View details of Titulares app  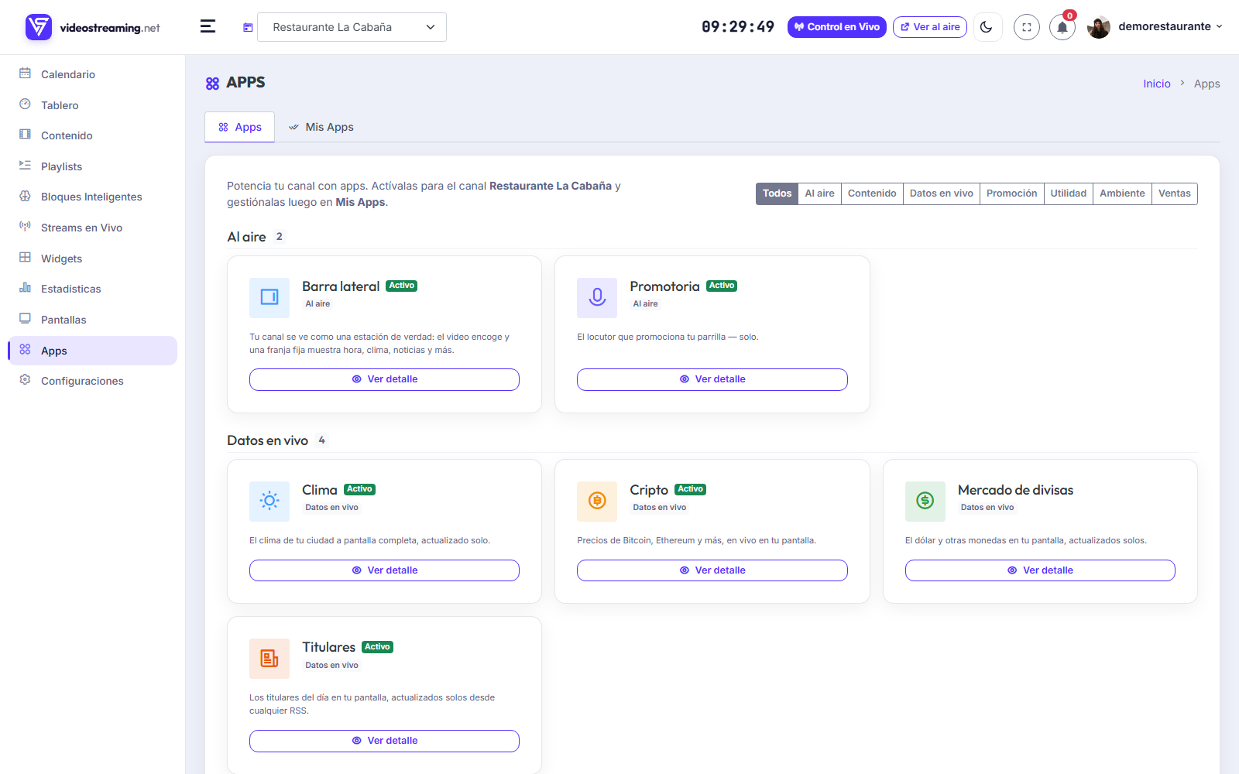pos(384,741)
